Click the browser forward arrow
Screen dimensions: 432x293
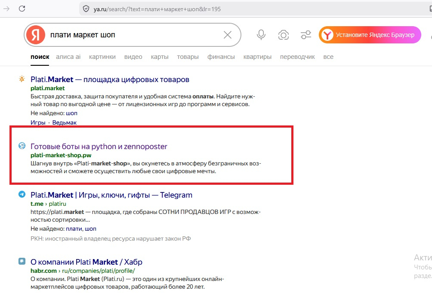point(6,9)
